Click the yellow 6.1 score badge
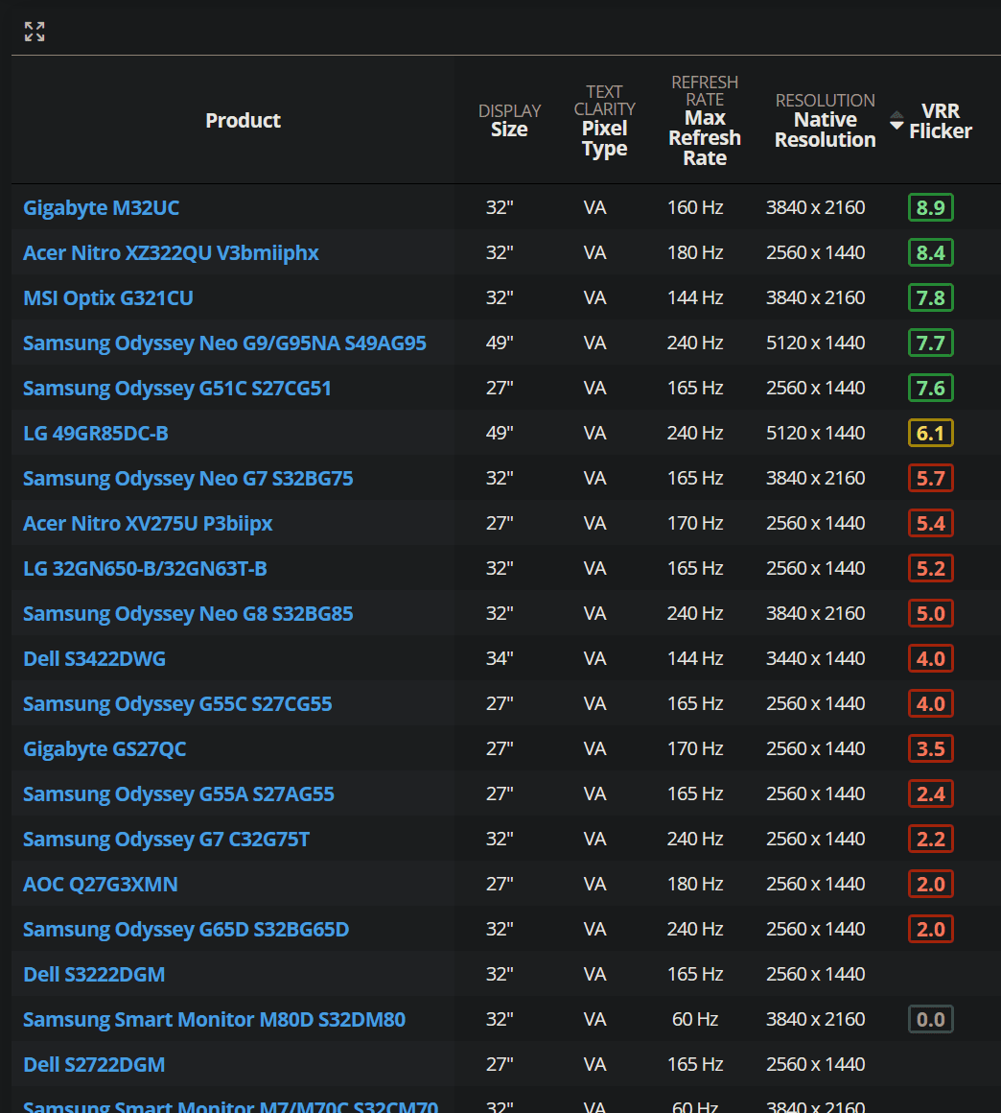Screen dimensions: 1001x1113 pyautogui.click(x=931, y=433)
